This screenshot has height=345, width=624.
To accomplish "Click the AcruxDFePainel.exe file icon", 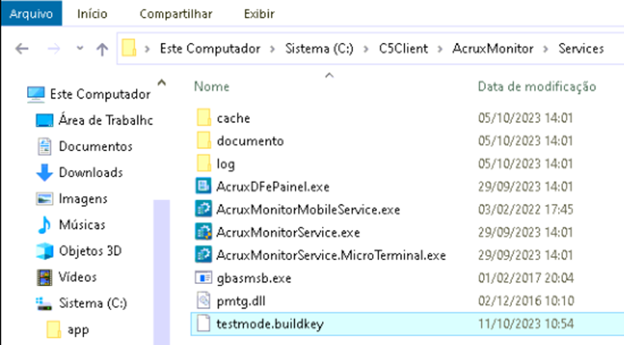I will [x=203, y=187].
